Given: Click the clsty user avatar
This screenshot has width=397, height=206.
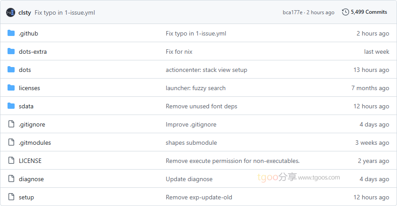Looking at the screenshot, I should (x=11, y=12).
